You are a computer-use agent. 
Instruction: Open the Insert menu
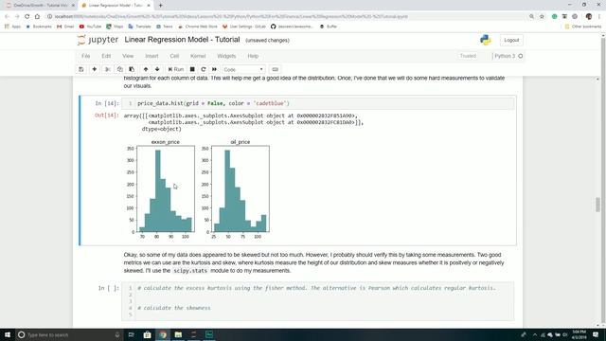point(151,56)
